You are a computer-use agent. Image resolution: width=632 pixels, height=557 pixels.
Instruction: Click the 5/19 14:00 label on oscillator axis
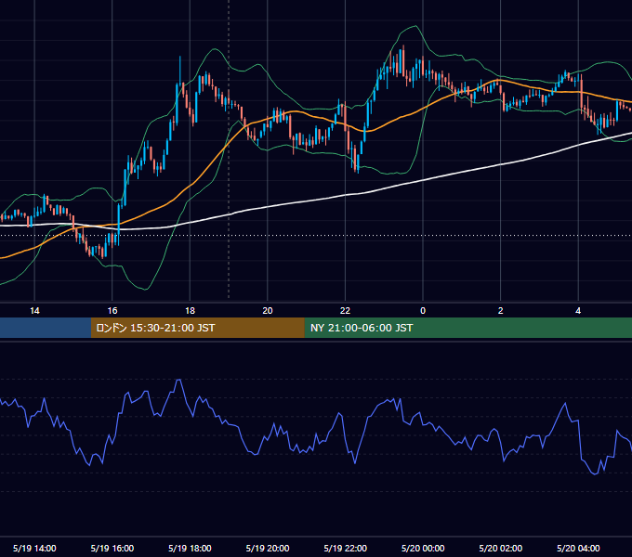coord(34,548)
